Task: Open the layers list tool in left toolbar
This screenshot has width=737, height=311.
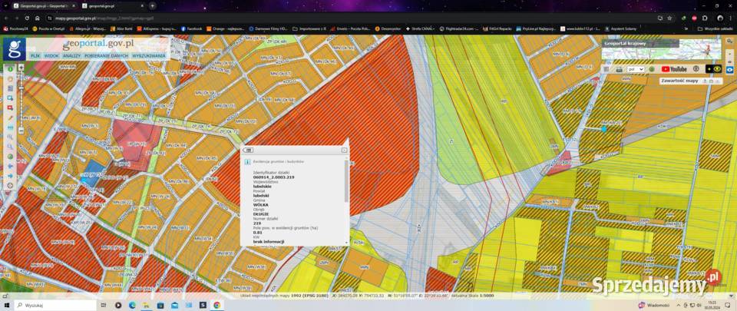Action: pyautogui.click(x=10, y=88)
